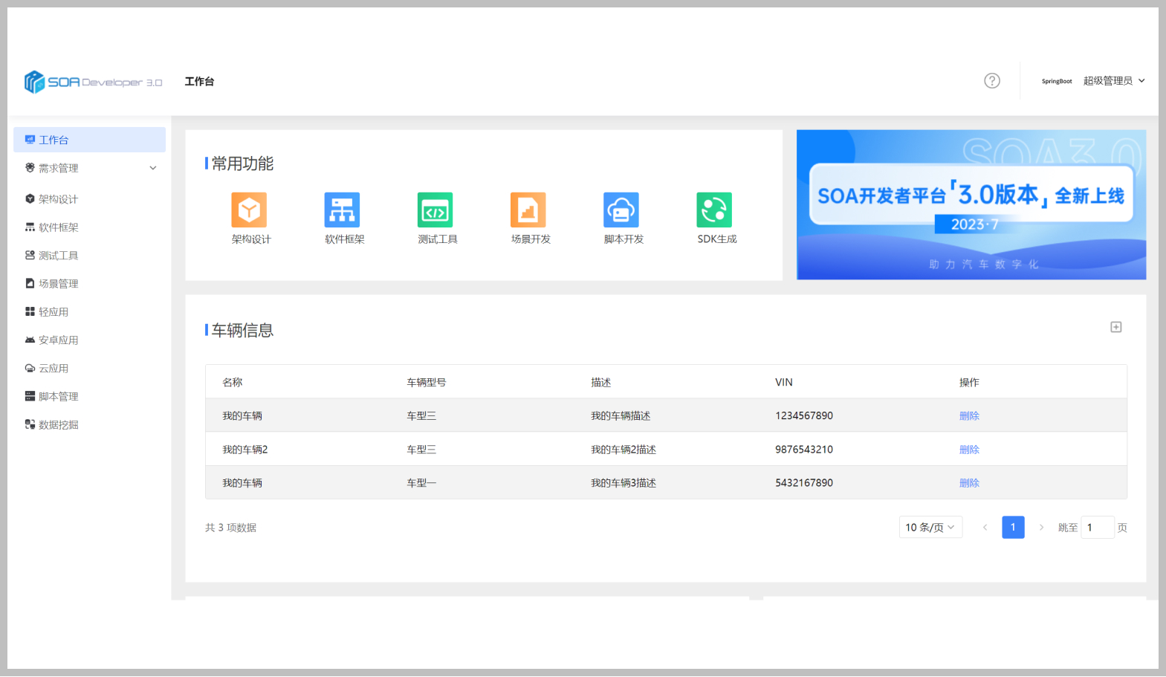The image size is (1166, 677).
Task: Open the 脚本开发 shortcut icon
Action: tap(621, 210)
